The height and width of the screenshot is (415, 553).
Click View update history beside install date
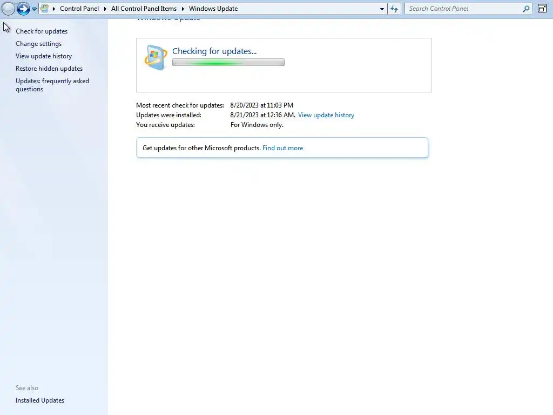coord(326,115)
